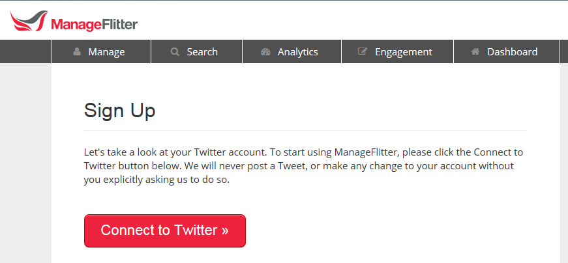This screenshot has width=568, height=263.
Task: Click the Sign Up heading
Action: [119, 110]
